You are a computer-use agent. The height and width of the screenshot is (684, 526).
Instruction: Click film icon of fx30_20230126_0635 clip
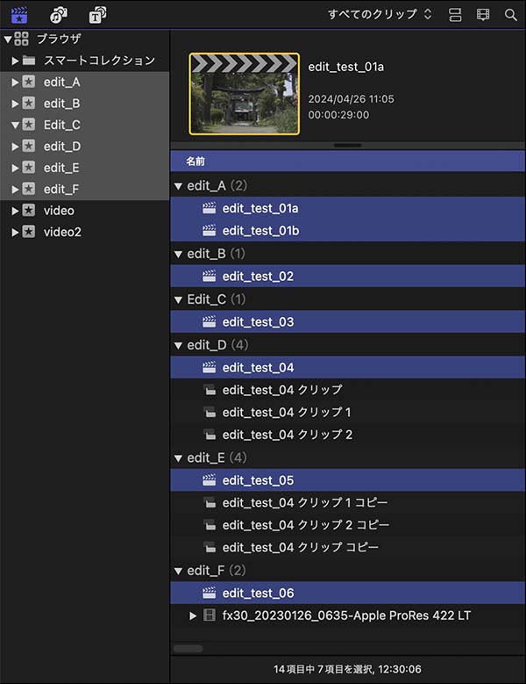210,616
